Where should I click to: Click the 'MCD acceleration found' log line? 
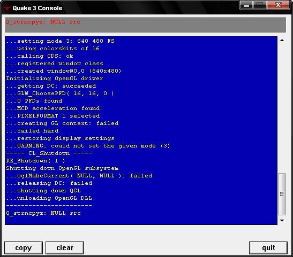[x=53, y=108]
